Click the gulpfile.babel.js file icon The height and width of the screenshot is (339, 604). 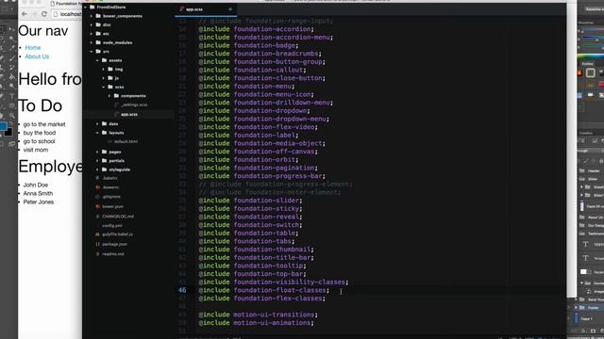98,234
